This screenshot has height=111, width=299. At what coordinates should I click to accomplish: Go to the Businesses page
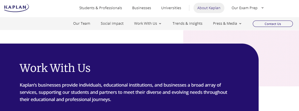tap(141, 8)
